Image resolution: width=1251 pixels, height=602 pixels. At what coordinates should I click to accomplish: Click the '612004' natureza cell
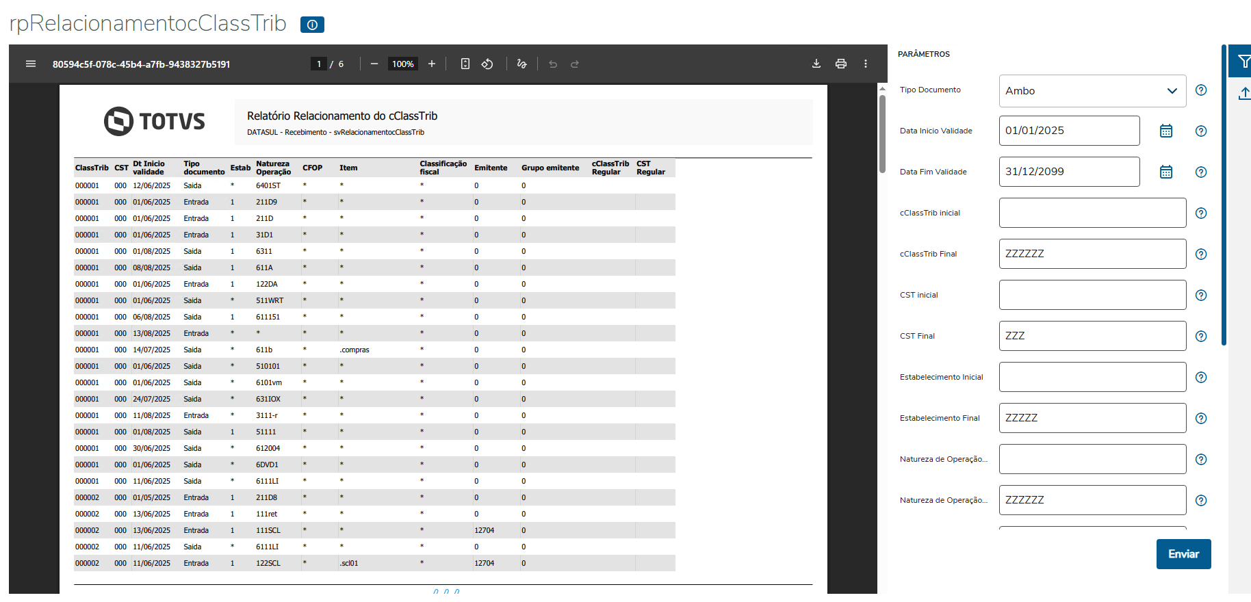(x=268, y=448)
